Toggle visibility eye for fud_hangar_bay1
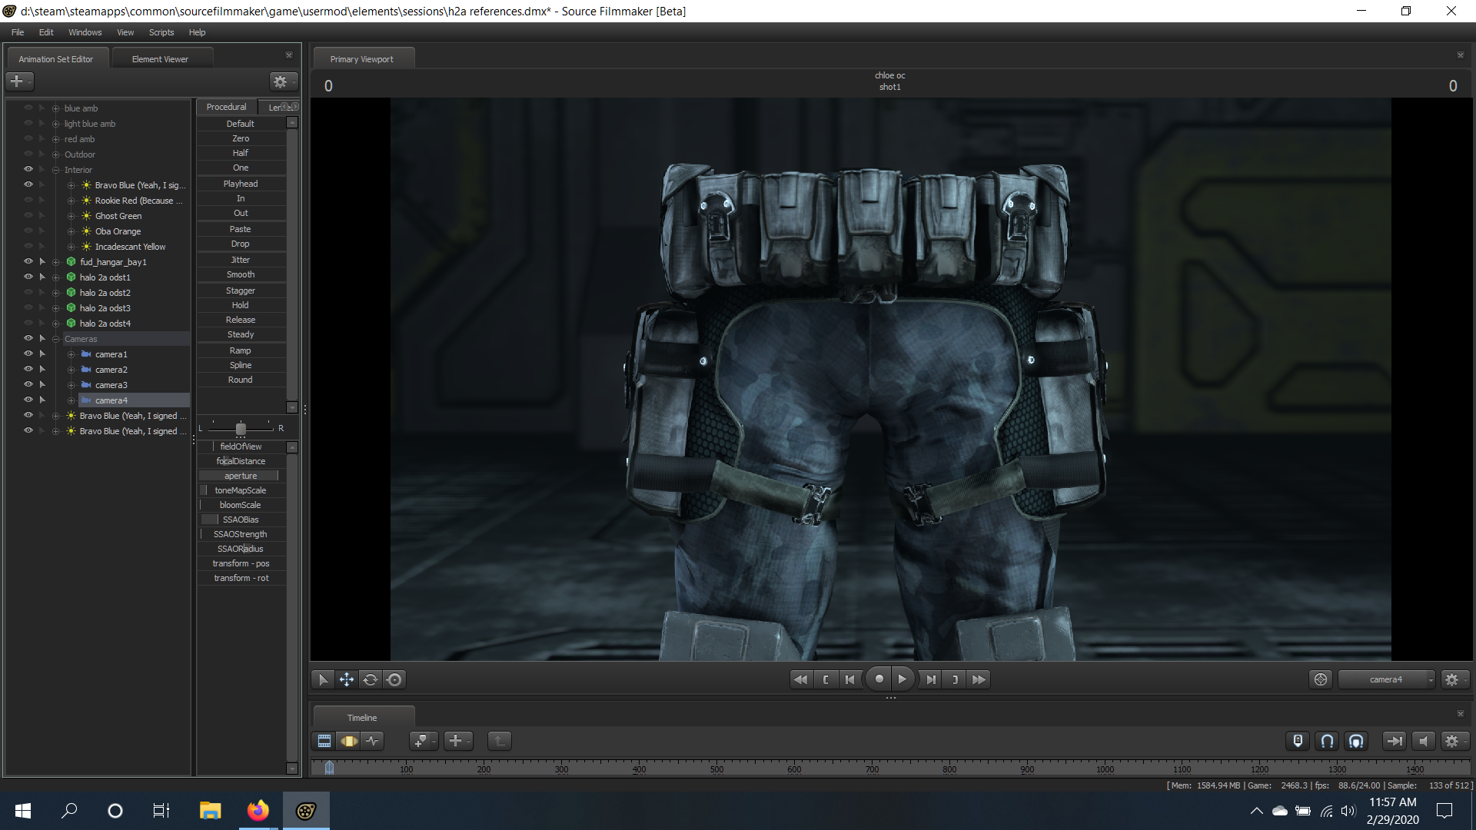 tap(28, 261)
